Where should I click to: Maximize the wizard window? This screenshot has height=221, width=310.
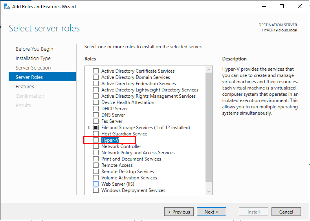click(x=282, y=6)
